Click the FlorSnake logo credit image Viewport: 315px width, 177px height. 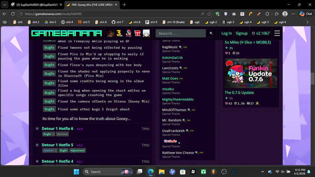(x=170, y=141)
